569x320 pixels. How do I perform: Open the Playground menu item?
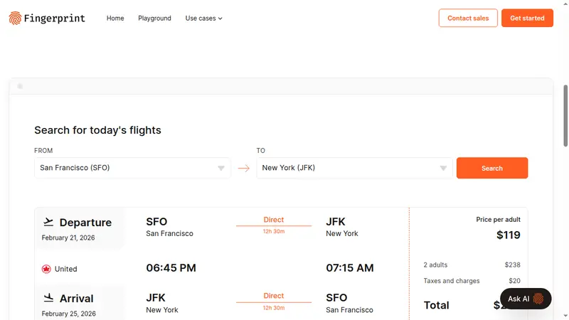click(x=154, y=18)
